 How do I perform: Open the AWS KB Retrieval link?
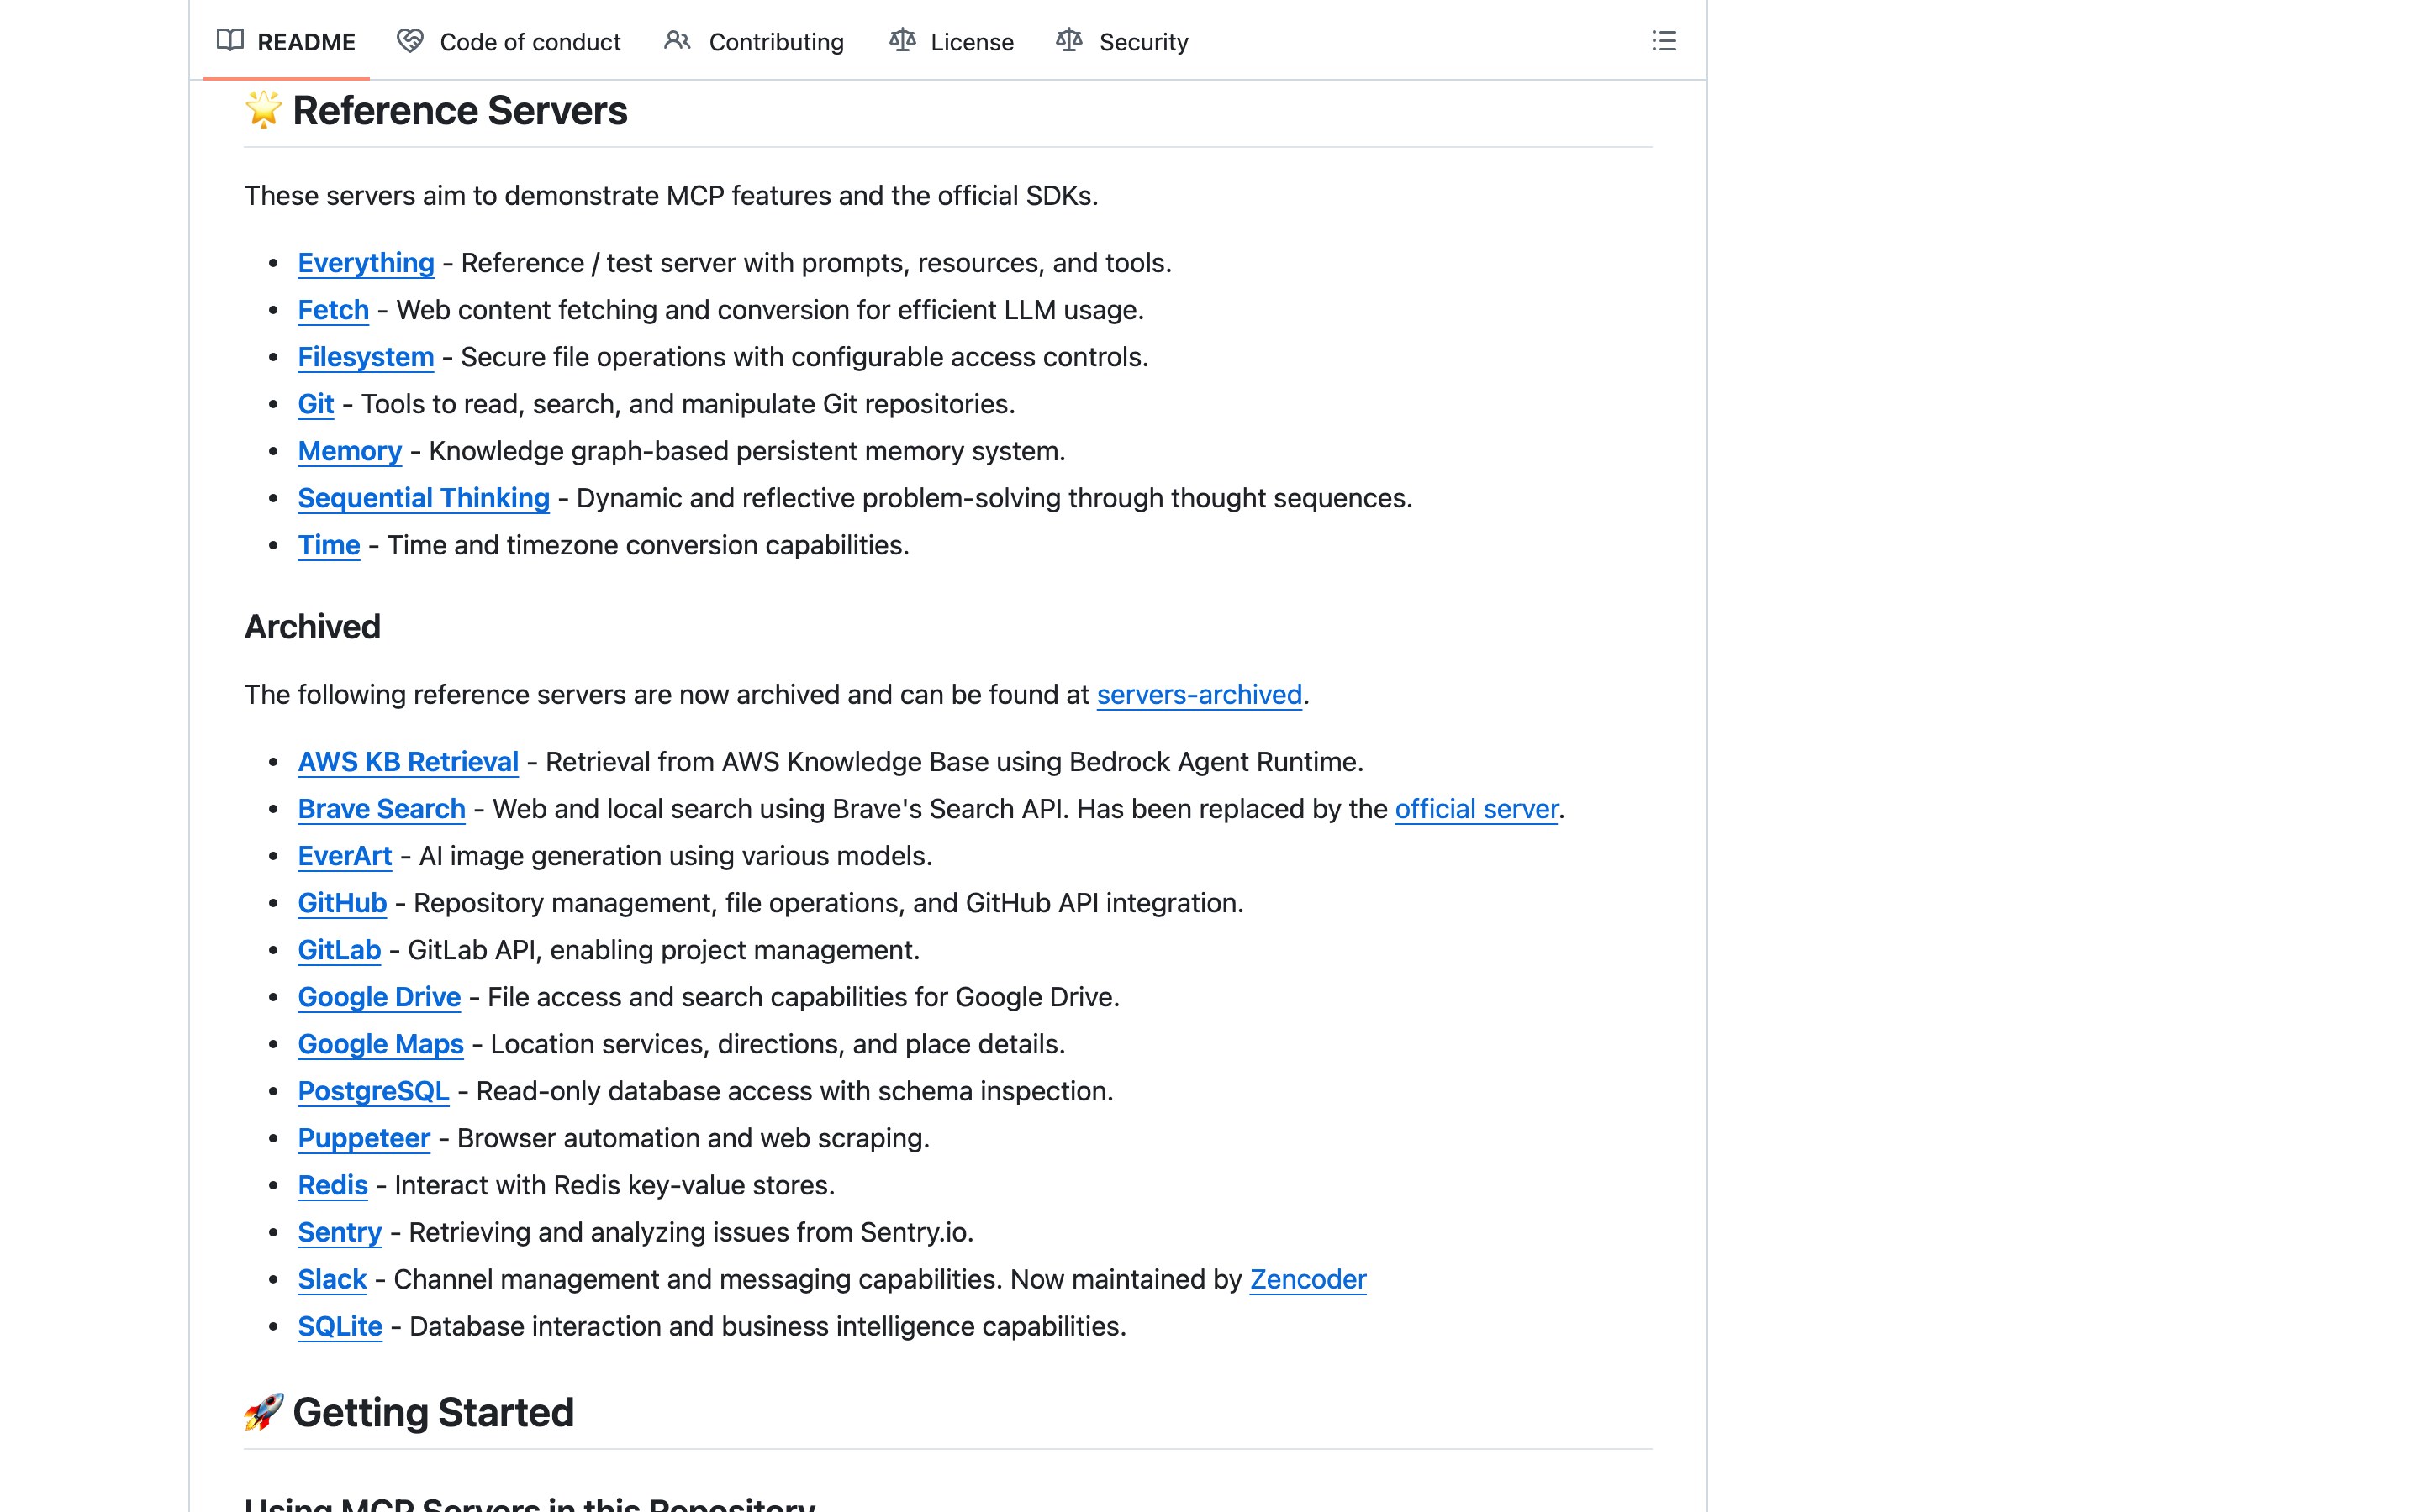tap(409, 762)
